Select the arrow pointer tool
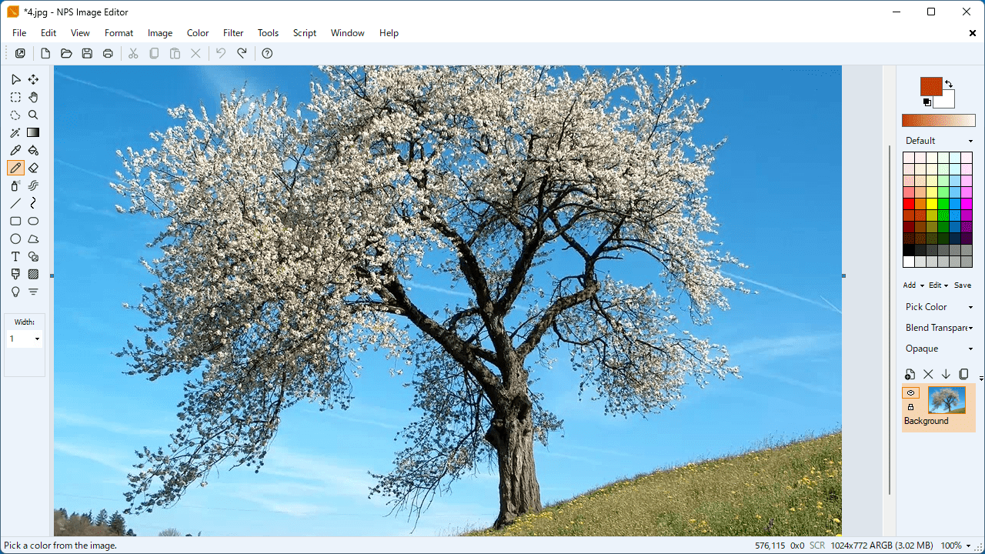 15,79
